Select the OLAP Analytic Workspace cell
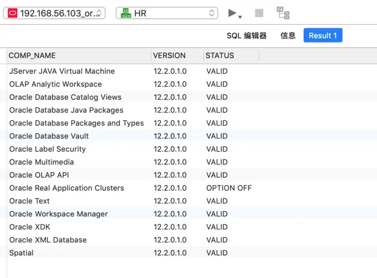Image resolution: width=377 pixels, height=278 pixels. (55, 84)
